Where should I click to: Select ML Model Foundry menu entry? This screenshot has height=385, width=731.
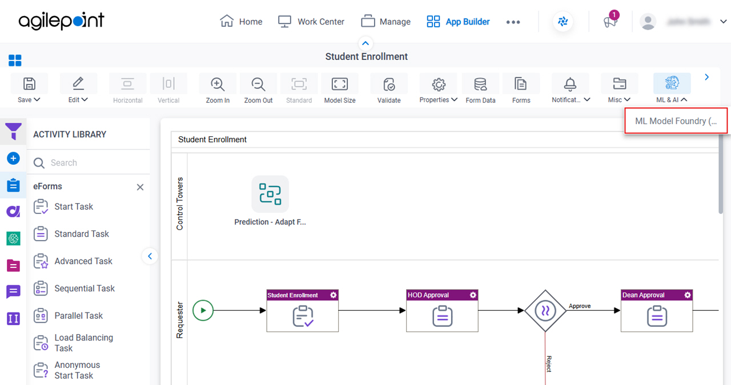coord(676,121)
